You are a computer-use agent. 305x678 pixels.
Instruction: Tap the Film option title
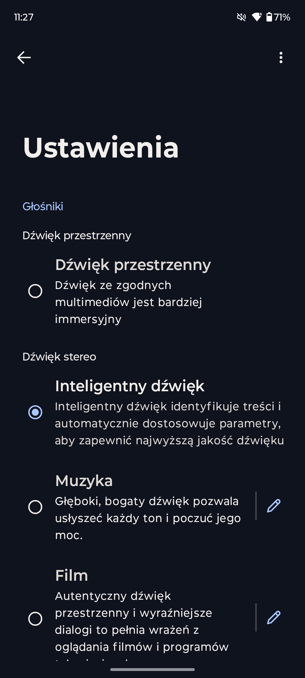[x=71, y=575]
